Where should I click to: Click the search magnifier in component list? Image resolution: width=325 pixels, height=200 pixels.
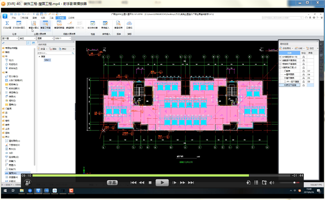73,53
